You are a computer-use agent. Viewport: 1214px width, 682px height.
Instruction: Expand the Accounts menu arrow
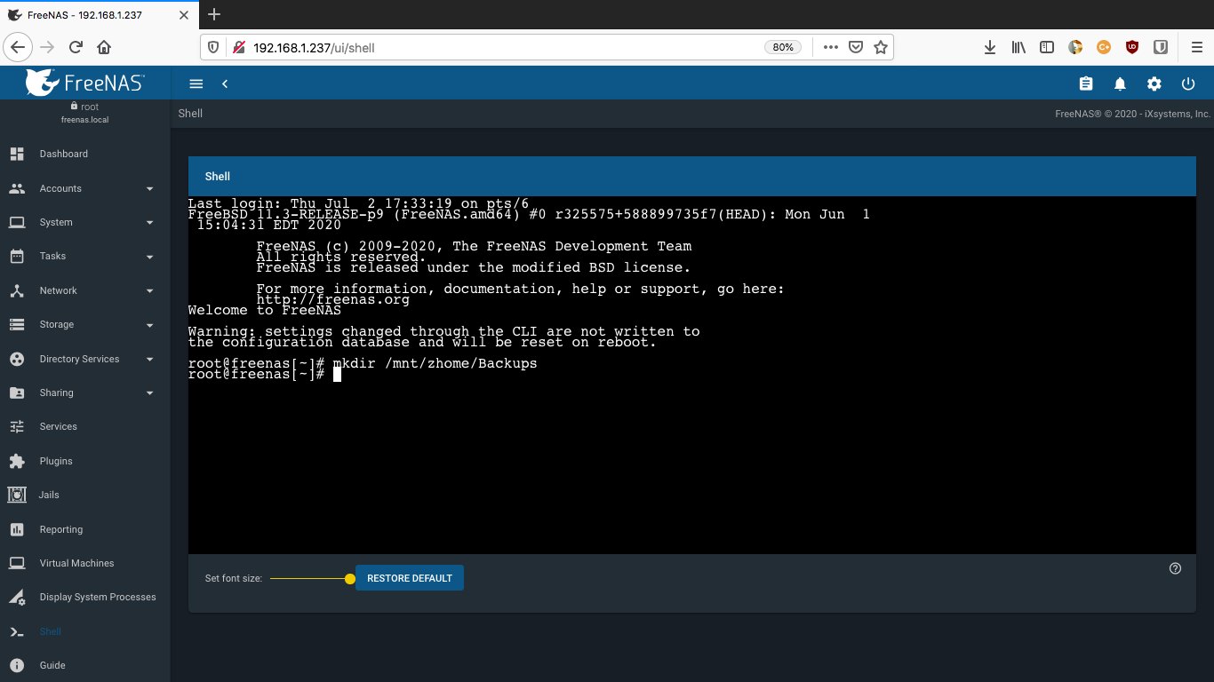(x=149, y=189)
